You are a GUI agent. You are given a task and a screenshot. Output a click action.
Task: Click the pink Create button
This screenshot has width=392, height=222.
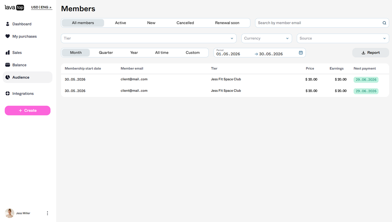(x=27, y=111)
